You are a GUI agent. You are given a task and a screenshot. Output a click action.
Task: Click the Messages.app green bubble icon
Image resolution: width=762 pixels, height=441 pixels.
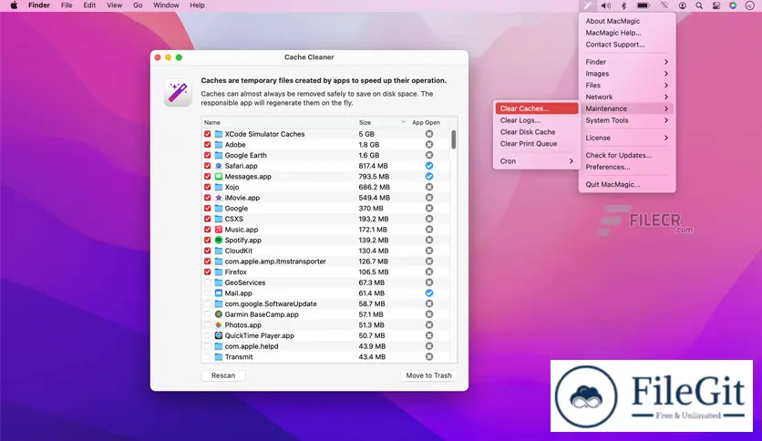[219, 176]
